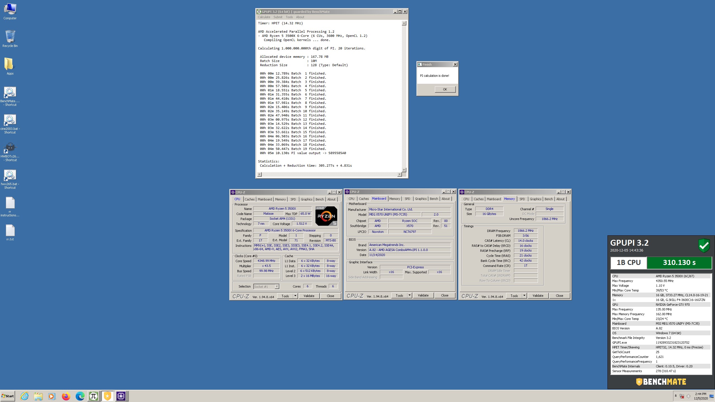Switch to SPD tab in first CPU-Z
Image resolution: width=715 pixels, height=402 pixels.
[293, 199]
